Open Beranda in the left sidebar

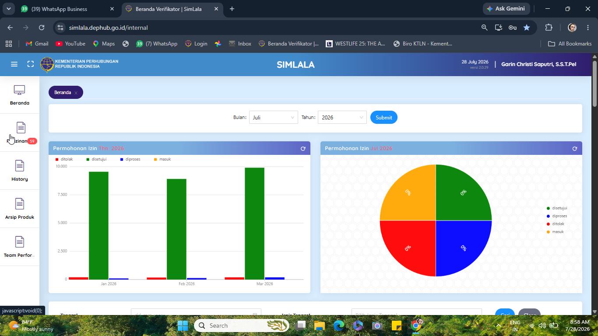coord(20,95)
